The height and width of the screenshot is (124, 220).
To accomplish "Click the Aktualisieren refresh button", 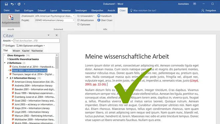I will [85, 20].
